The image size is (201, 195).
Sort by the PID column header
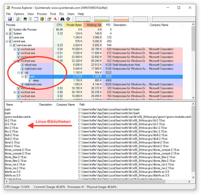[x=107, y=25]
